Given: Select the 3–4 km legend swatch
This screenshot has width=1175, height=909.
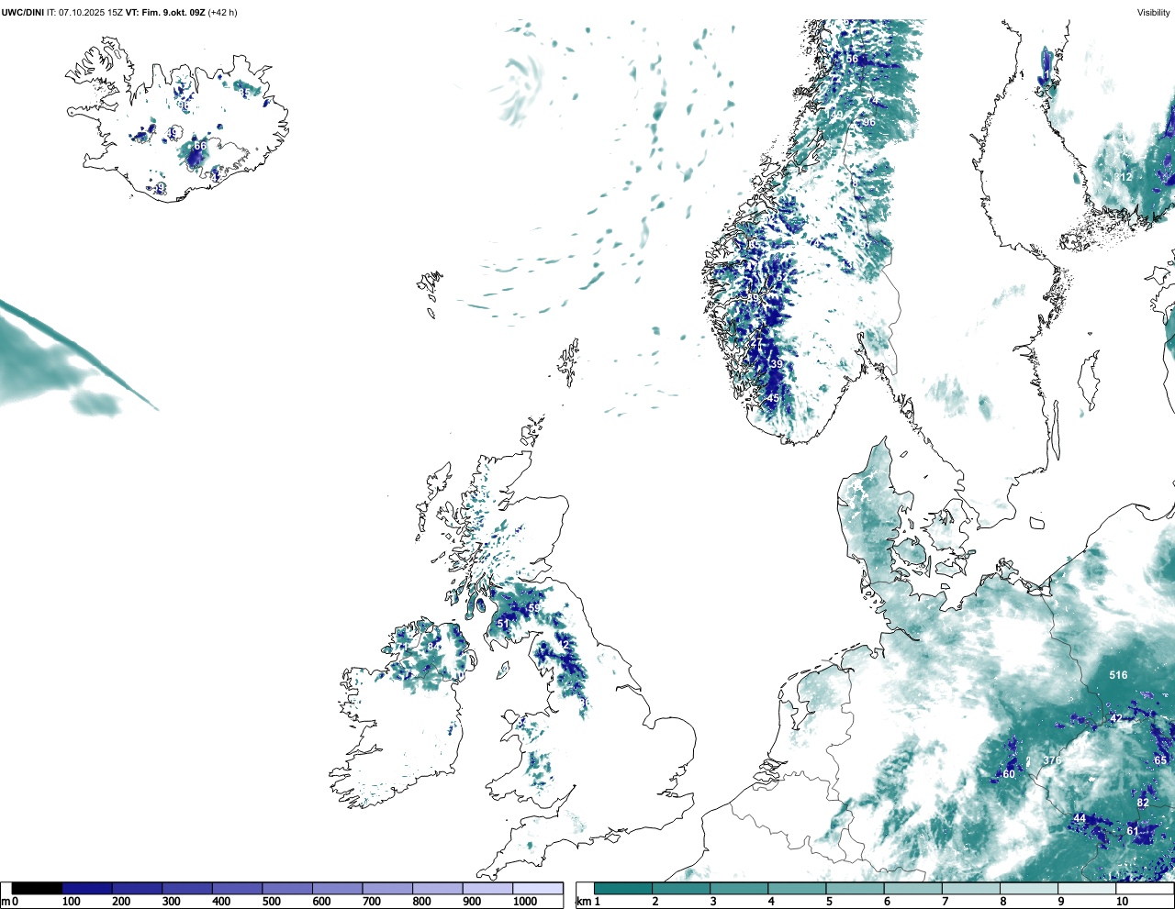Looking at the screenshot, I should click(739, 889).
